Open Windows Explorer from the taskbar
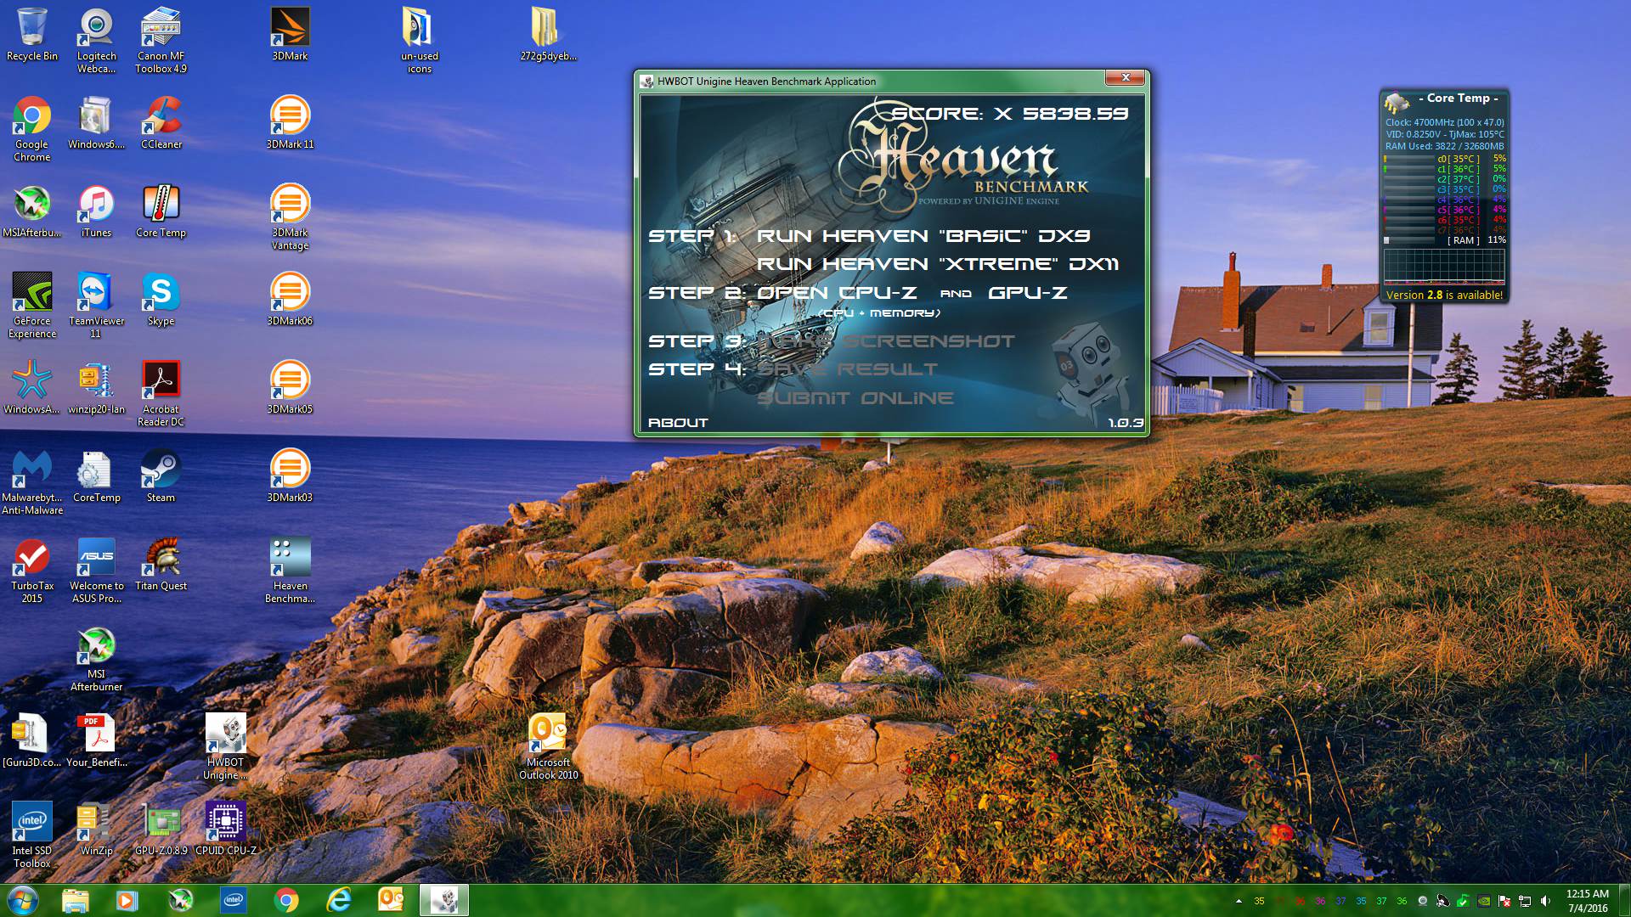Screen dimensions: 1631x917 click(75, 900)
